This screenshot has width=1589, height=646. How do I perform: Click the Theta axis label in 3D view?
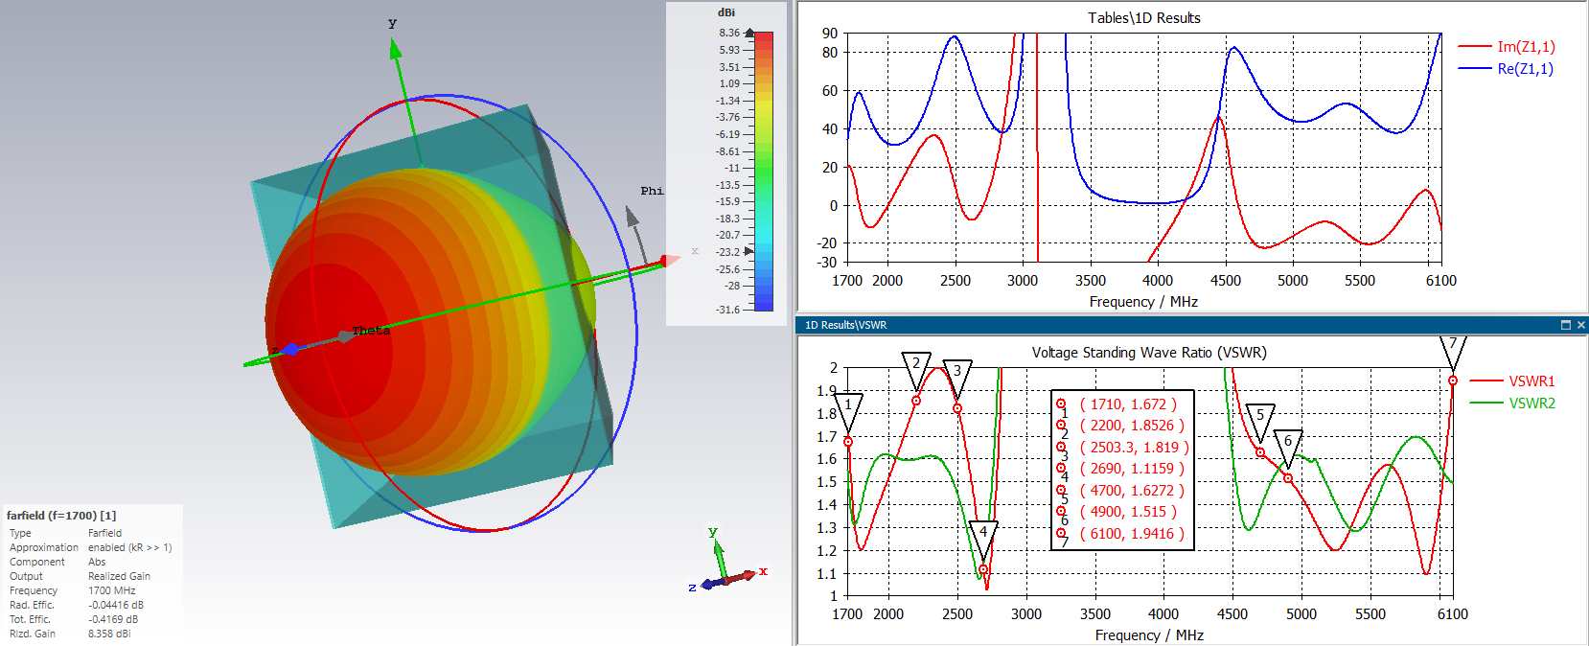click(371, 331)
